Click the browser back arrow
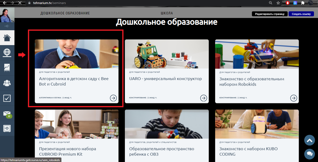This screenshot has width=318, height=162. pos(4,3)
